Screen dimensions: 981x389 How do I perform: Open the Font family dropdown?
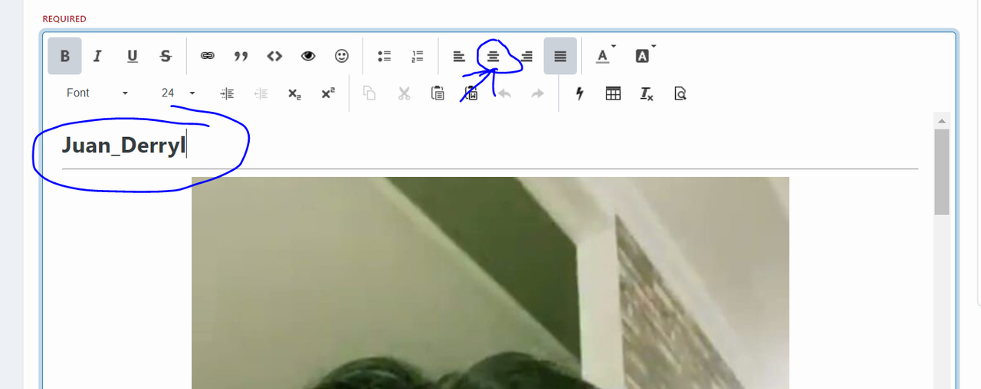tap(97, 93)
